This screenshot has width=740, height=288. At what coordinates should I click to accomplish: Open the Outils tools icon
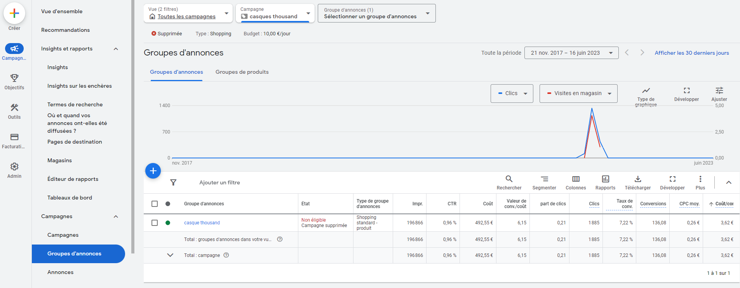pyautogui.click(x=14, y=108)
